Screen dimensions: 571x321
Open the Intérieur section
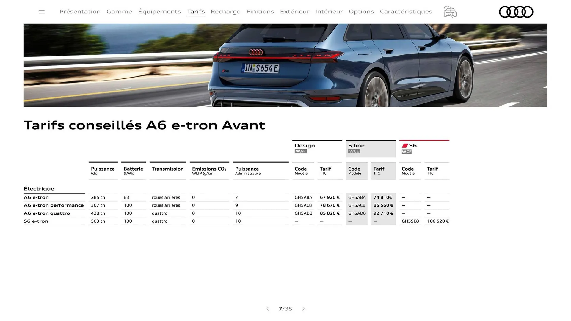click(329, 12)
